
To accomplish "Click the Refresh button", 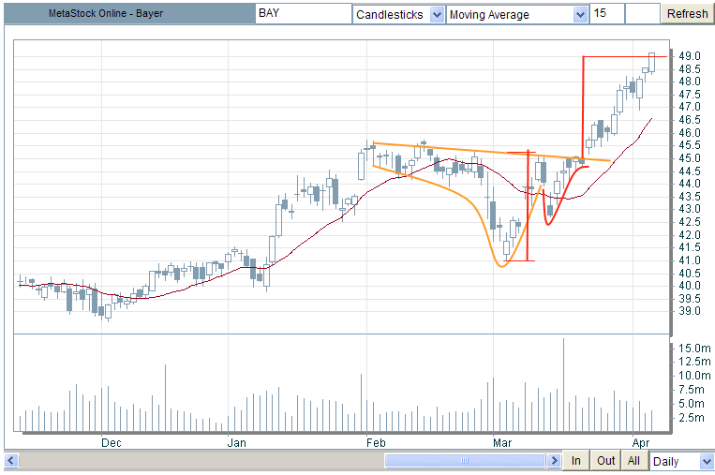I will [x=687, y=14].
